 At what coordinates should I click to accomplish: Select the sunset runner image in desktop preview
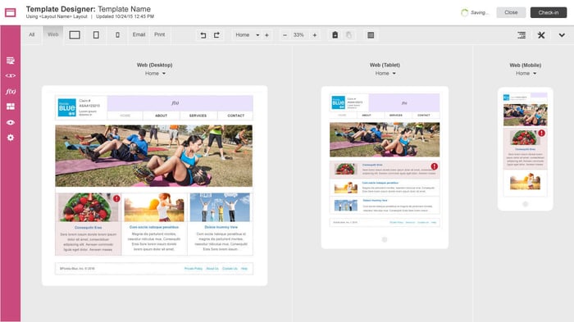[154, 207]
